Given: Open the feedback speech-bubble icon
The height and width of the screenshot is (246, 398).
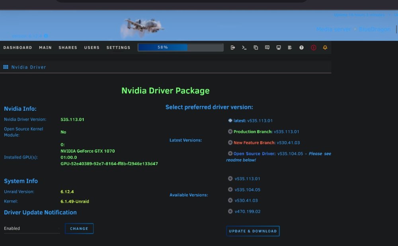Looking at the screenshot, I should click(267, 48).
